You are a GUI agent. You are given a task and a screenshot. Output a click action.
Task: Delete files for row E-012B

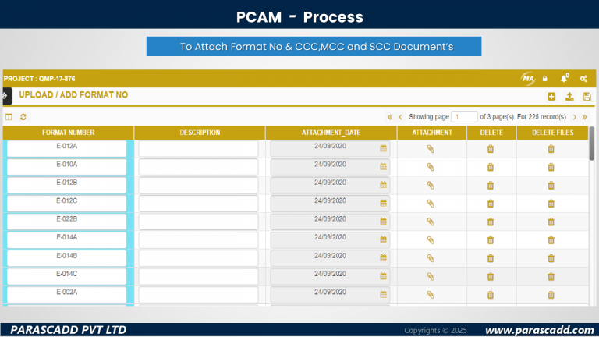click(551, 185)
